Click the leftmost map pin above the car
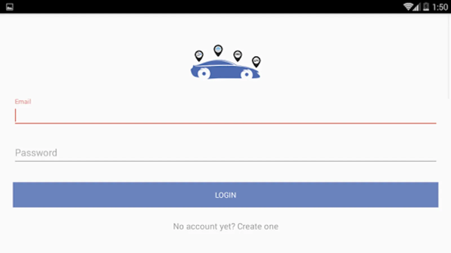The height and width of the screenshot is (253, 451). pos(199,56)
